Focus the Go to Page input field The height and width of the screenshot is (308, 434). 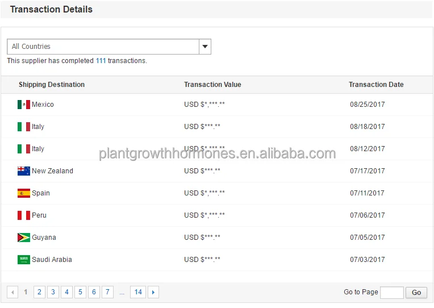pyautogui.click(x=391, y=293)
